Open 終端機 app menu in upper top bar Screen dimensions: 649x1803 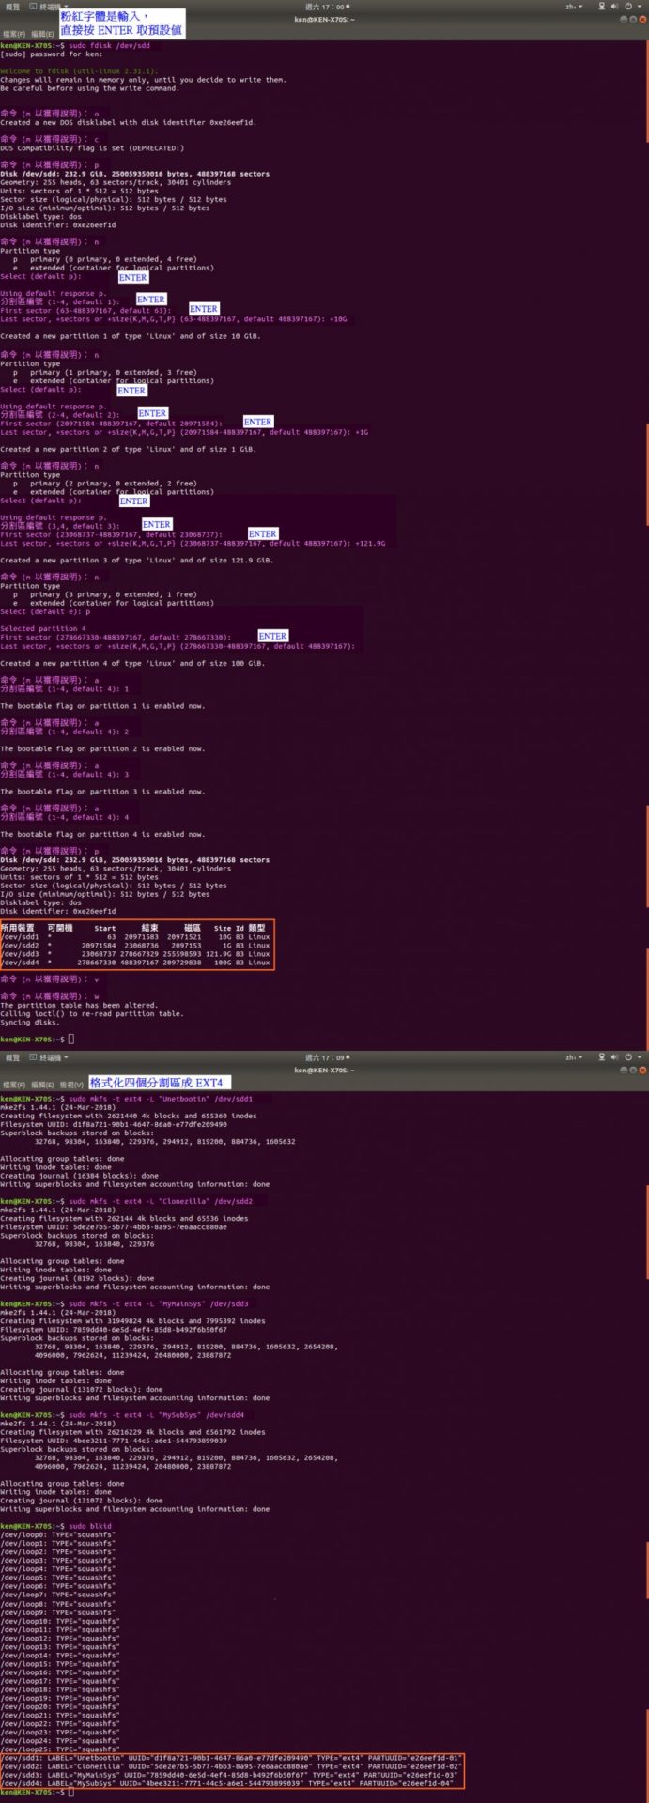pyautogui.click(x=50, y=6)
